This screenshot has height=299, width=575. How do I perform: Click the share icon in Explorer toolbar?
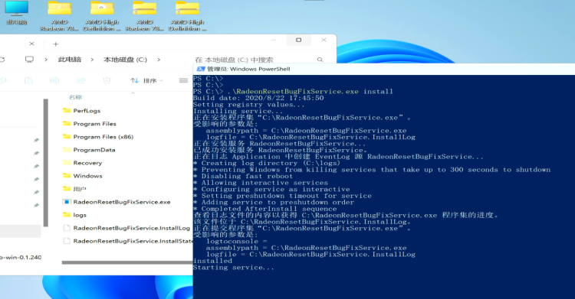(x=80, y=80)
